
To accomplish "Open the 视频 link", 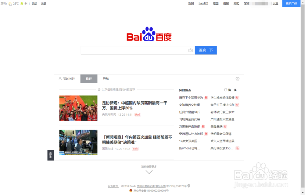I will coord(226,3).
